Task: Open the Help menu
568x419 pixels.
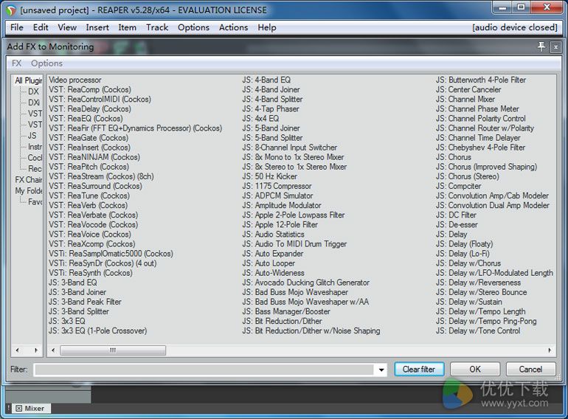Action: coord(267,27)
